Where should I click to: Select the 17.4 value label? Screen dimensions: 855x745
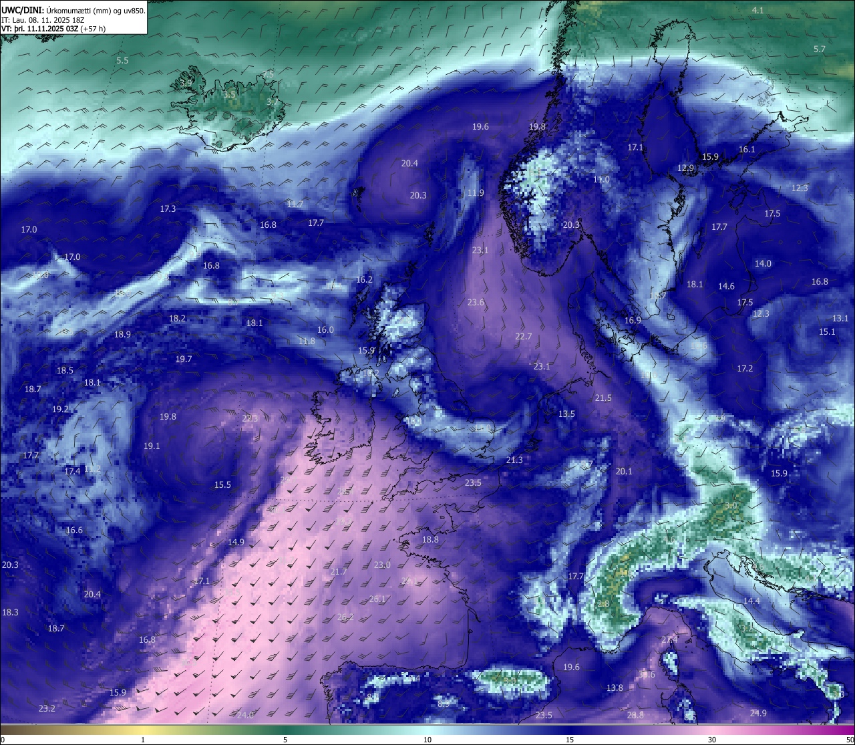point(72,472)
